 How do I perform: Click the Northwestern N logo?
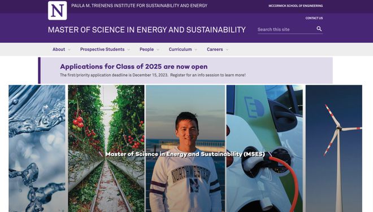(x=57, y=11)
